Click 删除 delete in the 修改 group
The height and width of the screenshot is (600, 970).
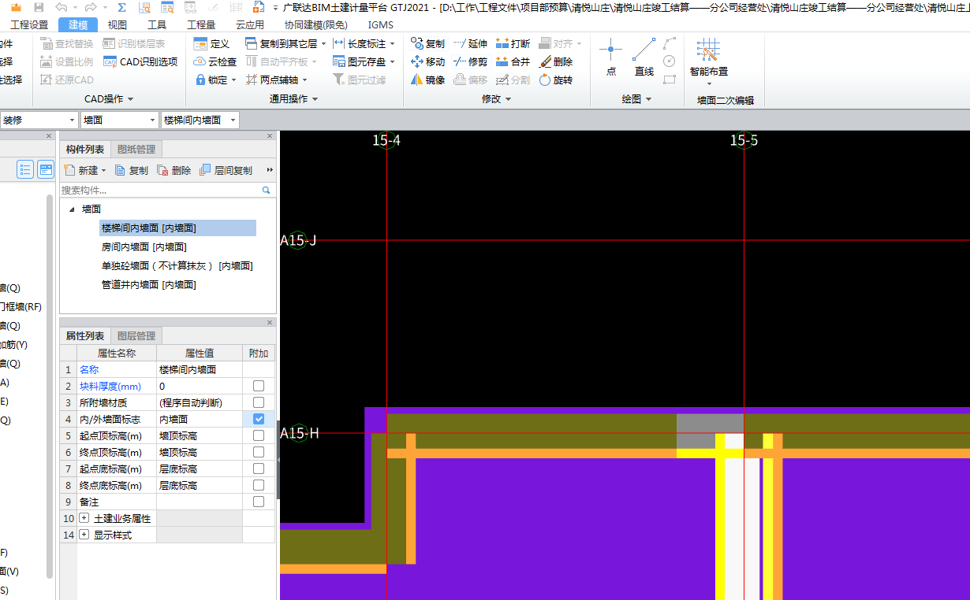click(555, 61)
